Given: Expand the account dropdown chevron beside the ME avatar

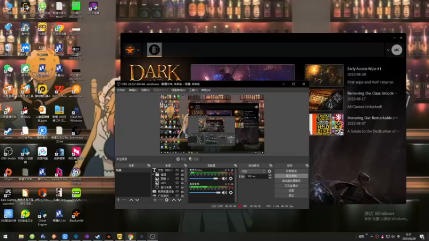Looking at the screenshot, I should [388, 50].
